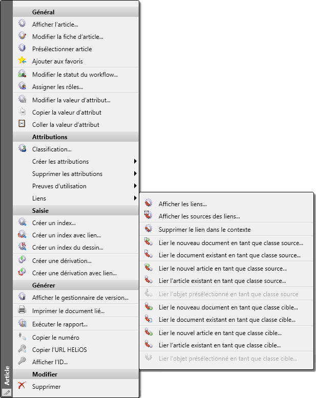
Task: Click the key icon beside Afficher l'ID
Action: point(22,361)
